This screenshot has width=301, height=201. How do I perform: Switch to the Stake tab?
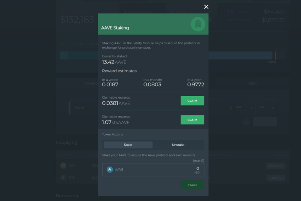[128, 145]
